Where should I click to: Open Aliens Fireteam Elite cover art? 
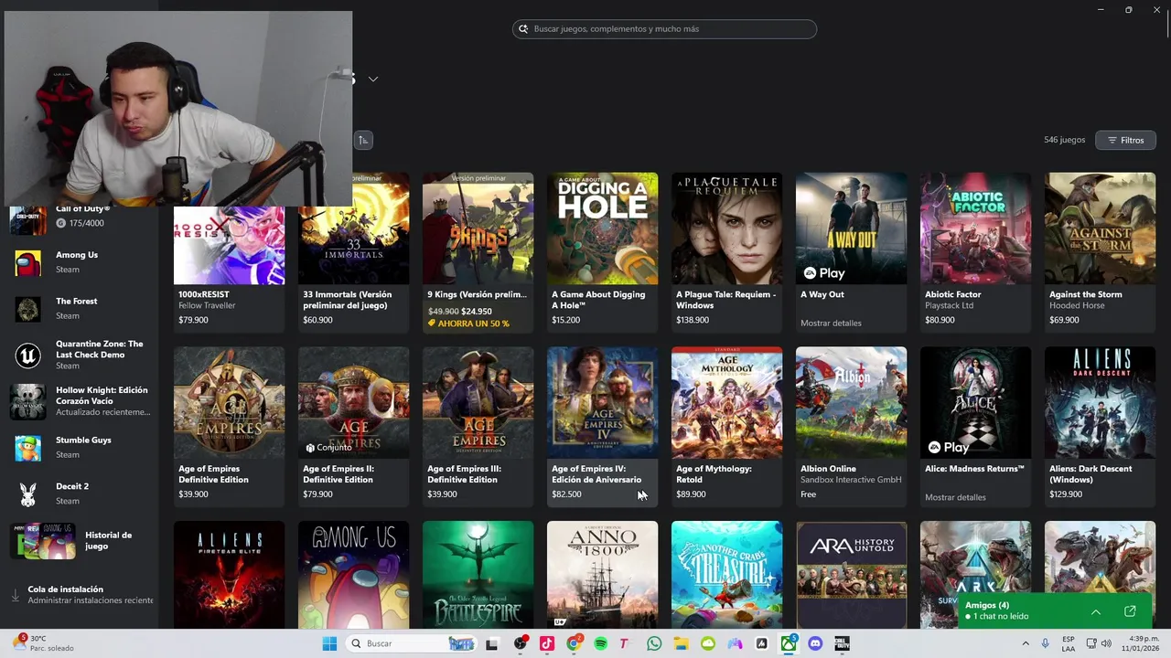pos(229,575)
